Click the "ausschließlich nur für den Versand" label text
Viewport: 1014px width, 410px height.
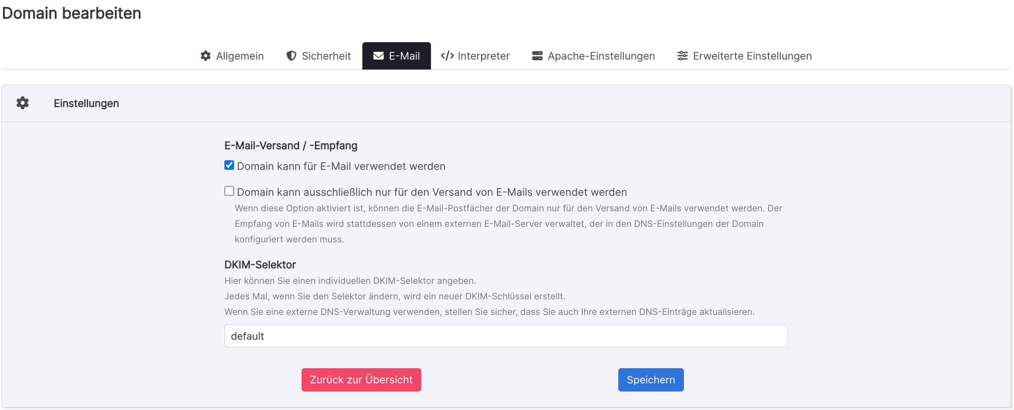coord(431,192)
